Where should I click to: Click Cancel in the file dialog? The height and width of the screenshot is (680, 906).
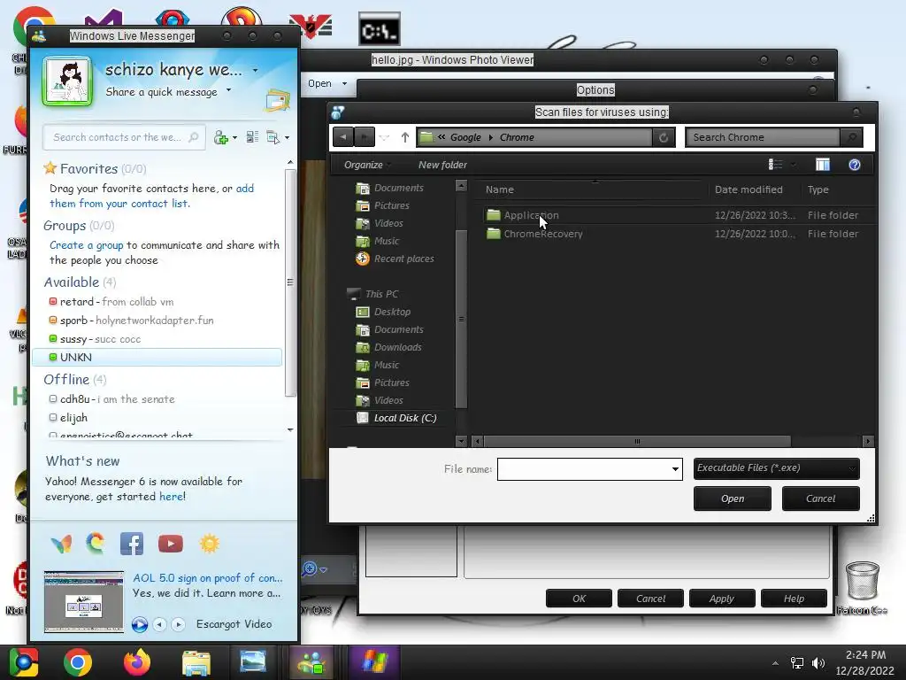(820, 498)
